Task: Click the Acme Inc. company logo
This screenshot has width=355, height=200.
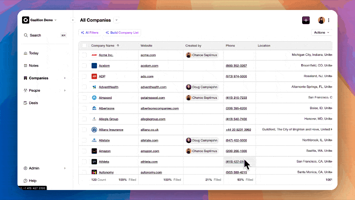Action: [94, 55]
